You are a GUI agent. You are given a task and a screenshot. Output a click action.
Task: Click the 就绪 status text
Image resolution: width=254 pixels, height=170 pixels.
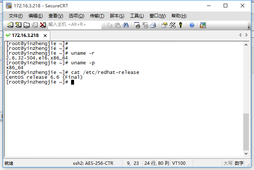tap(9, 163)
